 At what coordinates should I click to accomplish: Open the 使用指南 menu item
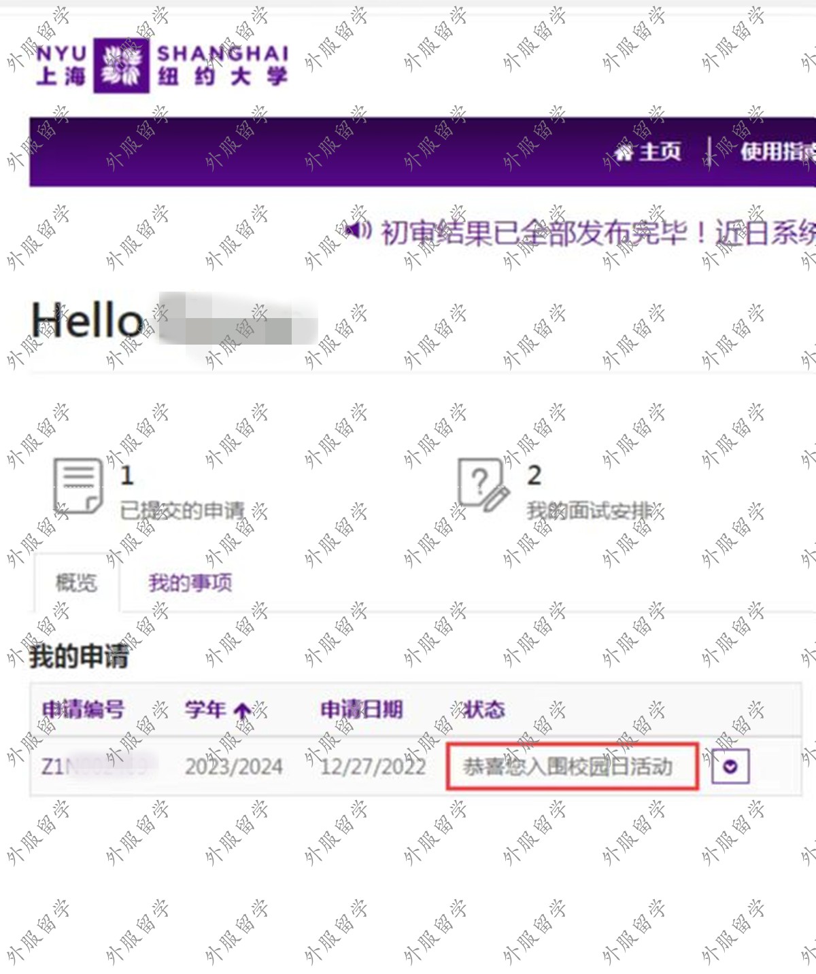pos(777,151)
